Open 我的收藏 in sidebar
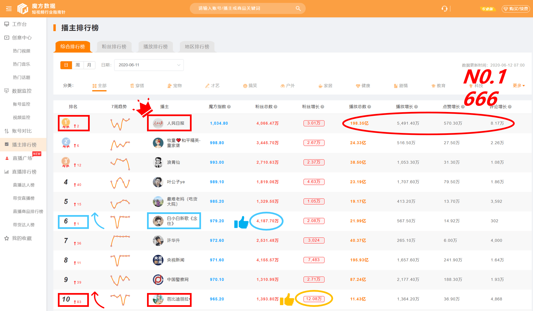The image size is (533, 311). point(22,238)
